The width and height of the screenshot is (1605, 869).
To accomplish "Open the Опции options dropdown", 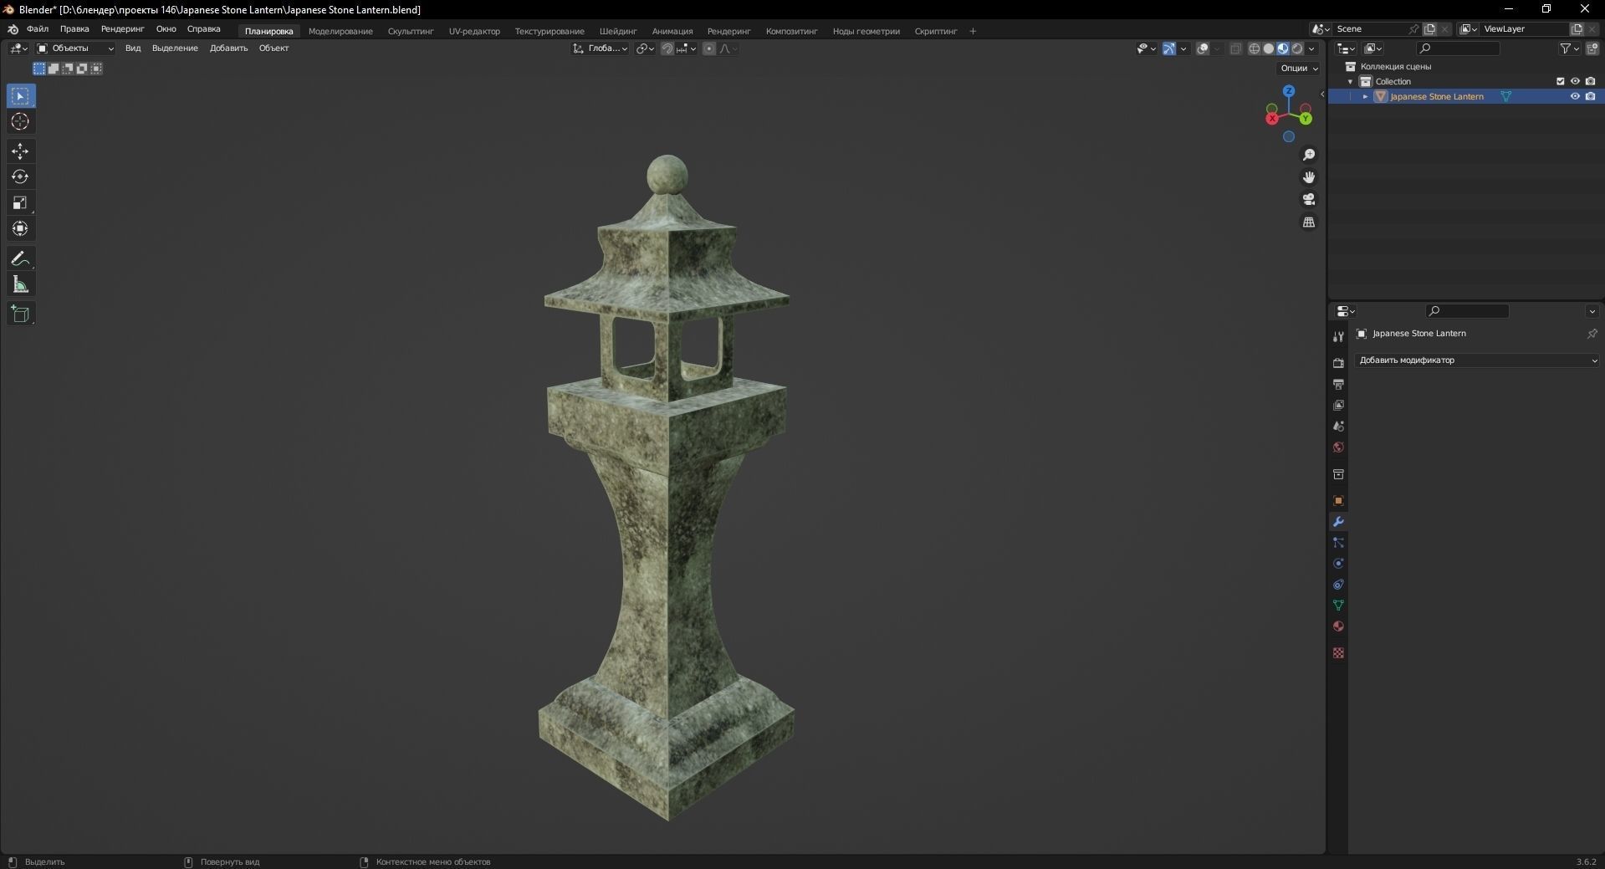I will [1300, 69].
